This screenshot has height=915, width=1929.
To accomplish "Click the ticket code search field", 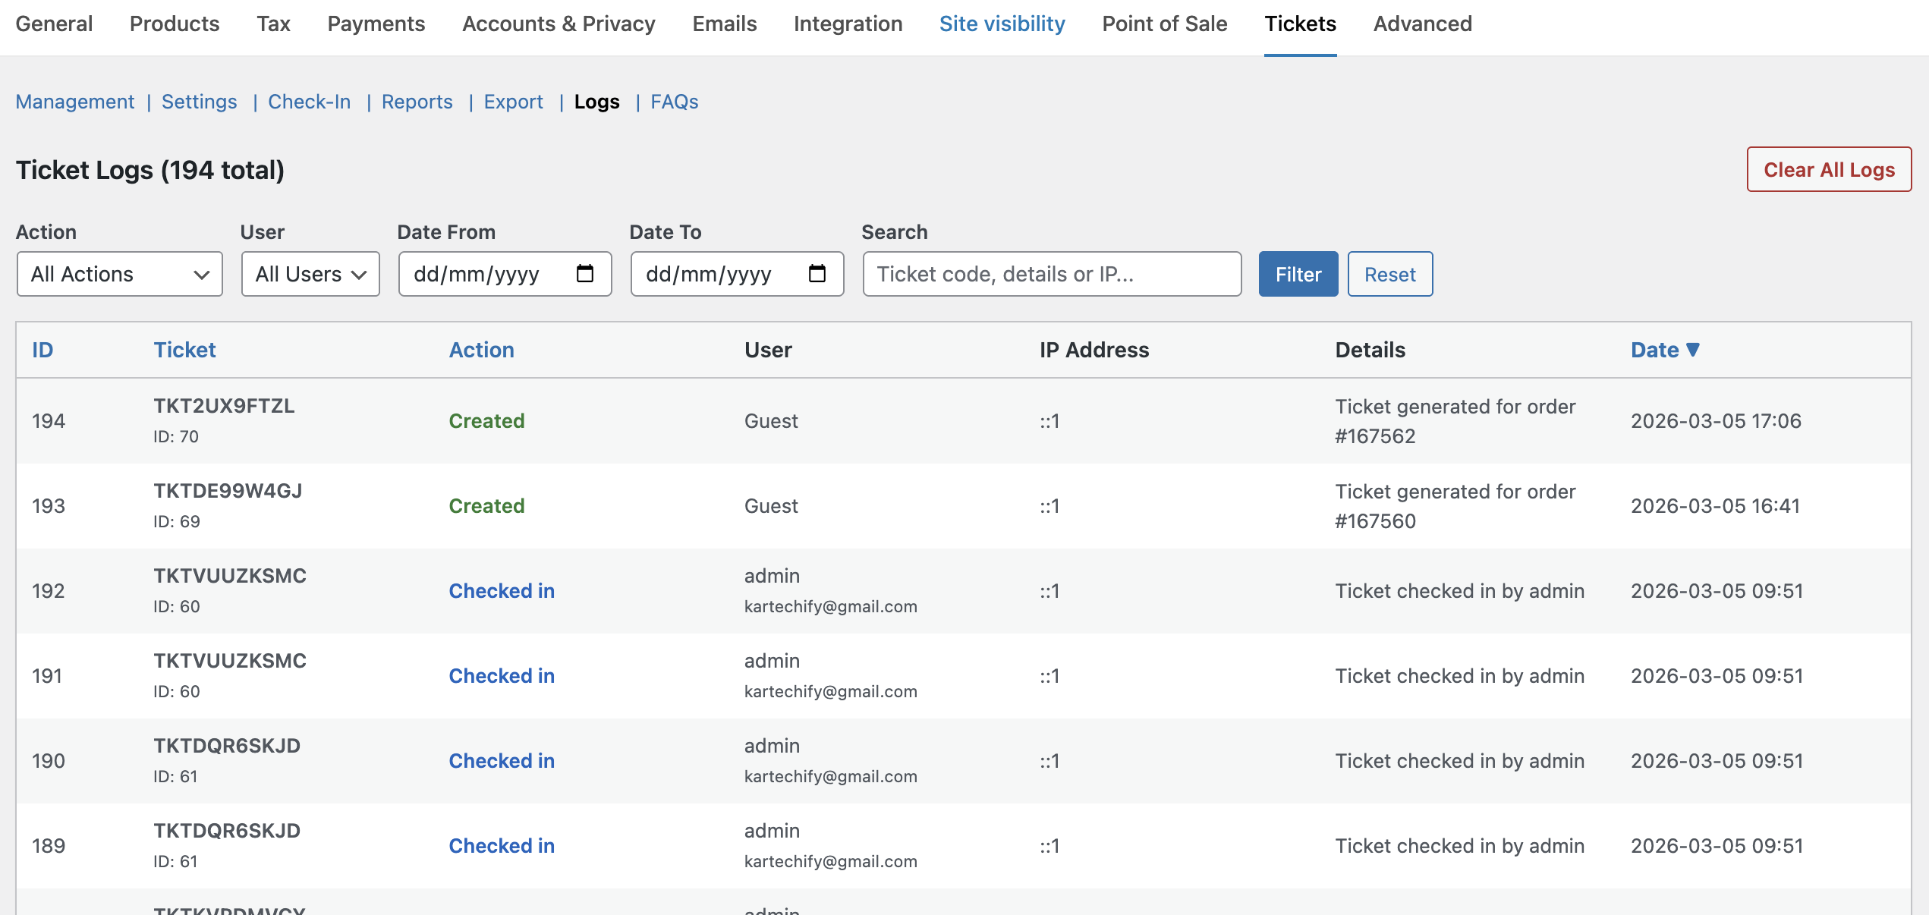I will [x=1053, y=274].
